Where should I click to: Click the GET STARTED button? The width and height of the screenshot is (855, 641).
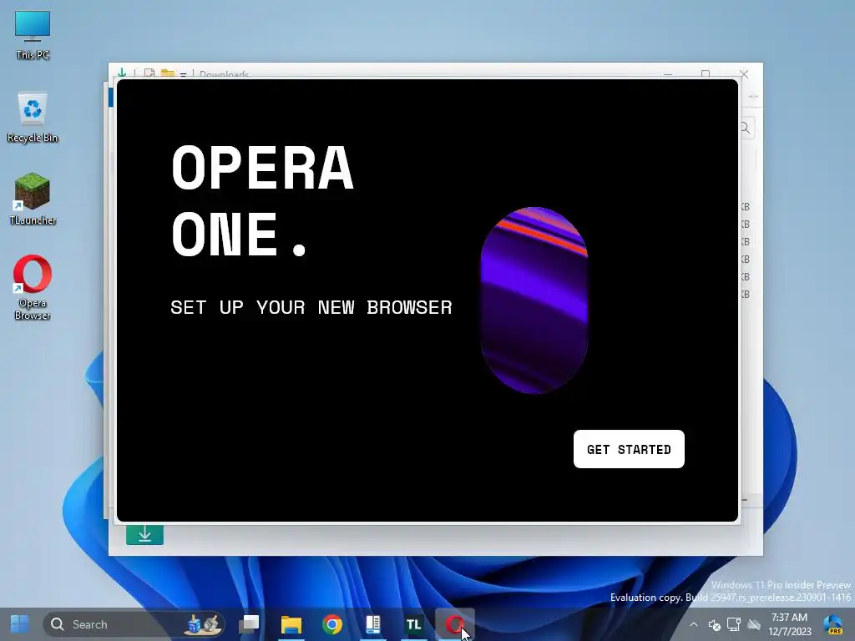[629, 449]
